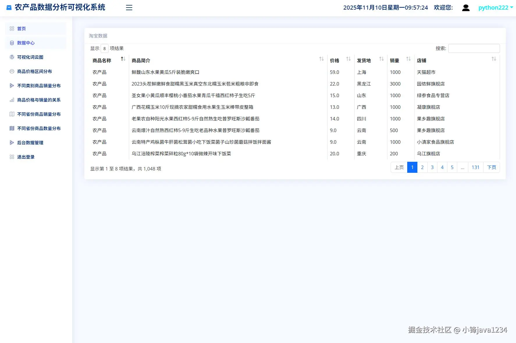Click the 首页 sidebar grid icon
Viewport: 516px width, 343px height.
click(12, 29)
